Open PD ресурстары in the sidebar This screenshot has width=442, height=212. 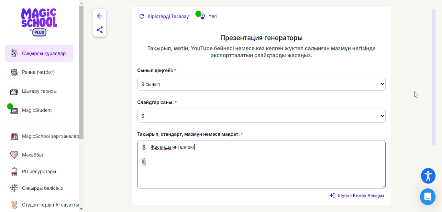(x=39, y=171)
